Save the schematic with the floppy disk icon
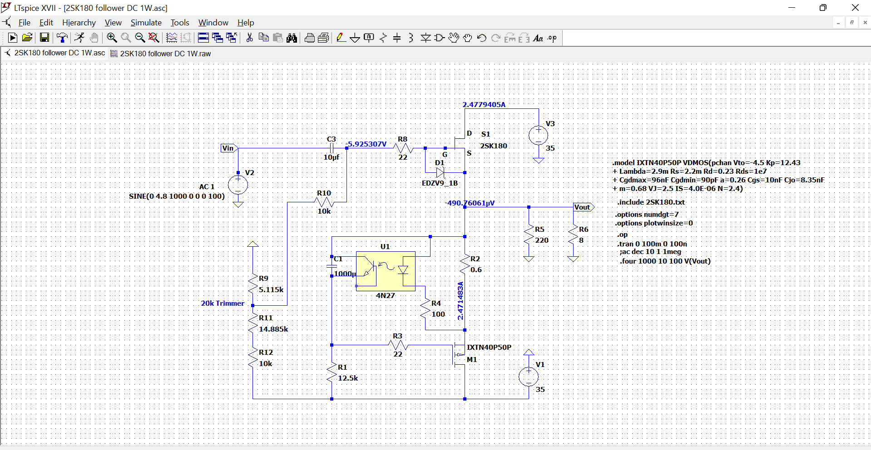This screenshot has height=450, width=871. (44, 38)
